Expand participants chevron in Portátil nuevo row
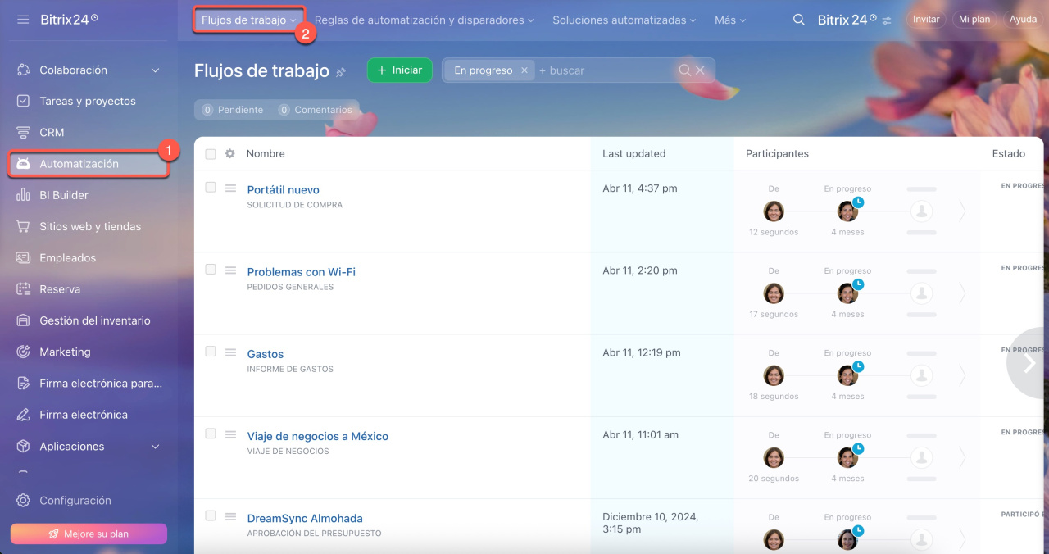The width and height of the screenshot is (1049, 554). coord(962,211)
